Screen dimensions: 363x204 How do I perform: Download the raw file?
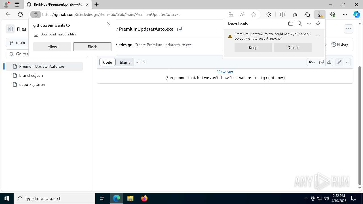click(x=329, y=62)
